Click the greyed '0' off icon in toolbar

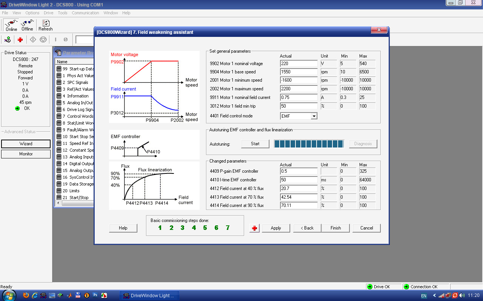pos(65,40)
